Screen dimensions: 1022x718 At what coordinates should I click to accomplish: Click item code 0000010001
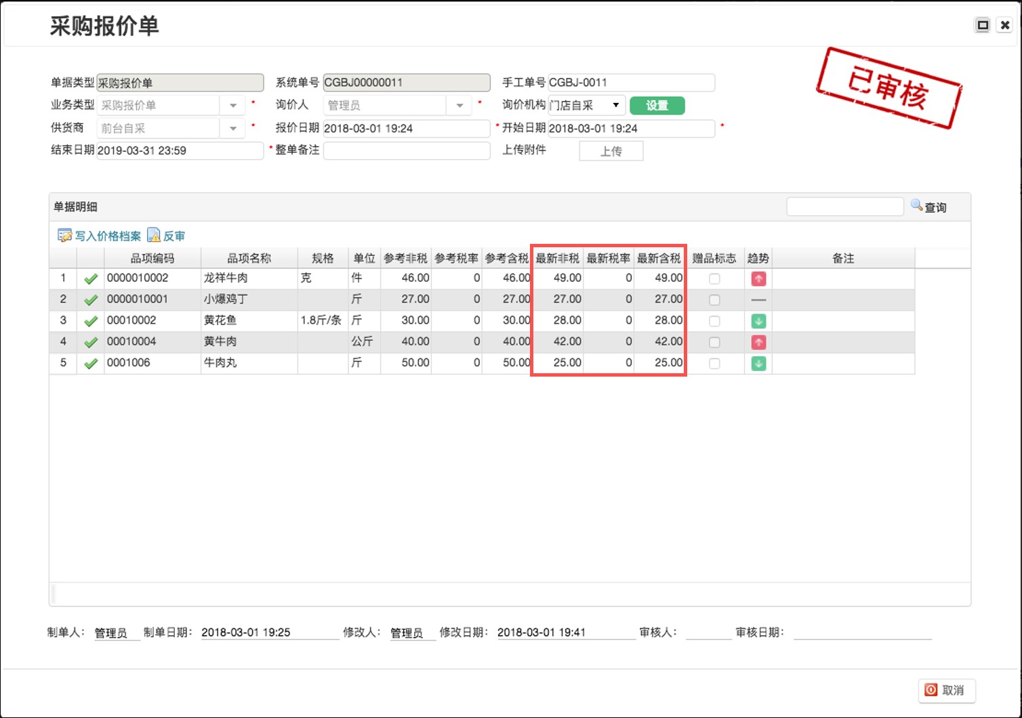[138, 299]
